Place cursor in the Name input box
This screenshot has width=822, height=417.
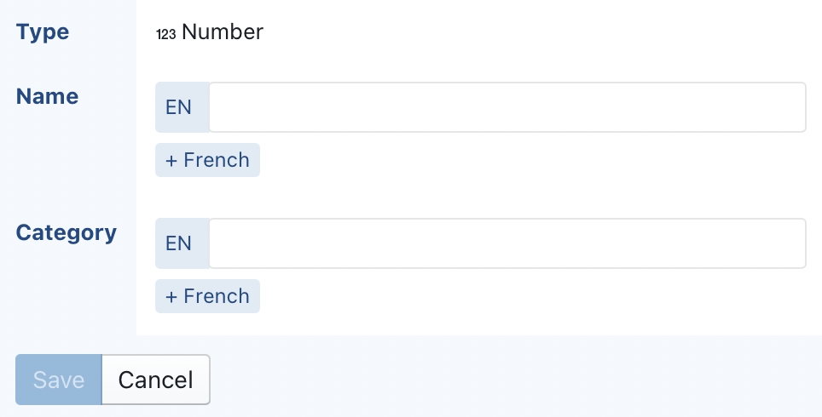tap(507, 107)
